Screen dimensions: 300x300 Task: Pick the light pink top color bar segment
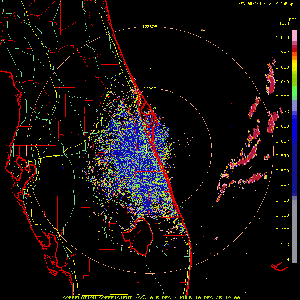click(294, 35)
